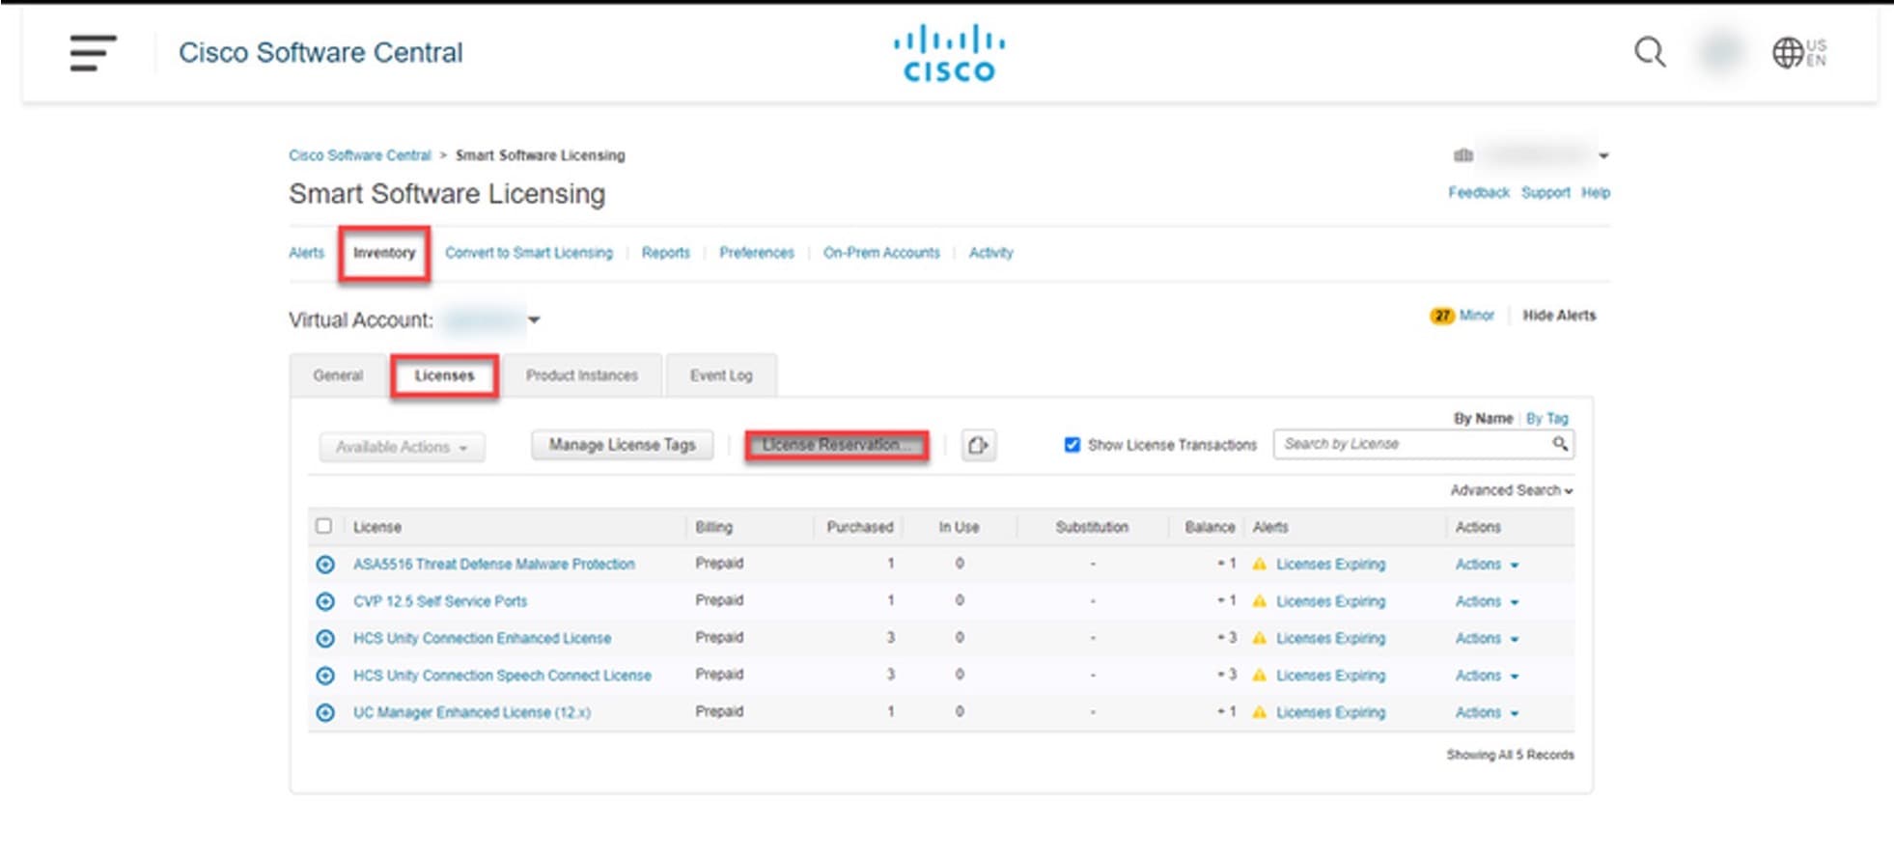The image size is (1894, 857).
Task: Open Actions dropdown for CVP 12.5 license
Action: click(x=1487, y=601)
